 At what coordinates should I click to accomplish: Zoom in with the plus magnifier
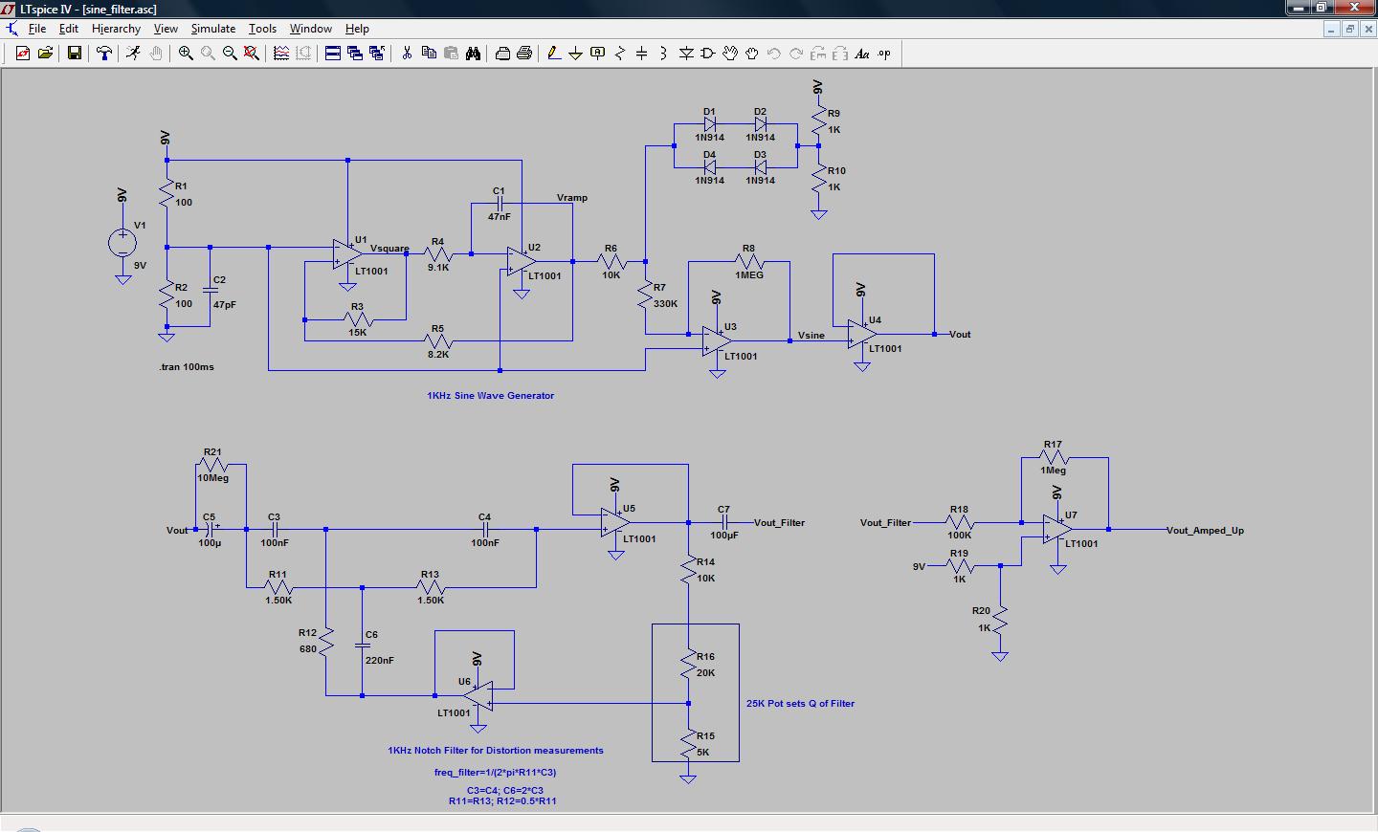click(x=186, y=54)
